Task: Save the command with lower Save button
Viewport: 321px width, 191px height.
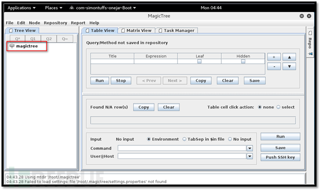Action: click(x=280, y=148)
